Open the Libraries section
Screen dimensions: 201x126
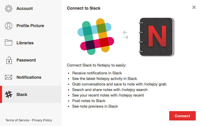[x=25, y=43]
